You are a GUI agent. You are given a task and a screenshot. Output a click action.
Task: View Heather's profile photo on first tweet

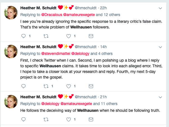(x=11, y=13)
